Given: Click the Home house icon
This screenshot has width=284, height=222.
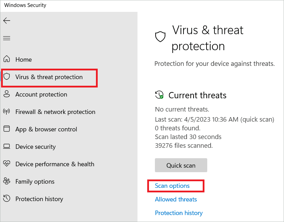Looking at the screenshot, I should (7, 60).
